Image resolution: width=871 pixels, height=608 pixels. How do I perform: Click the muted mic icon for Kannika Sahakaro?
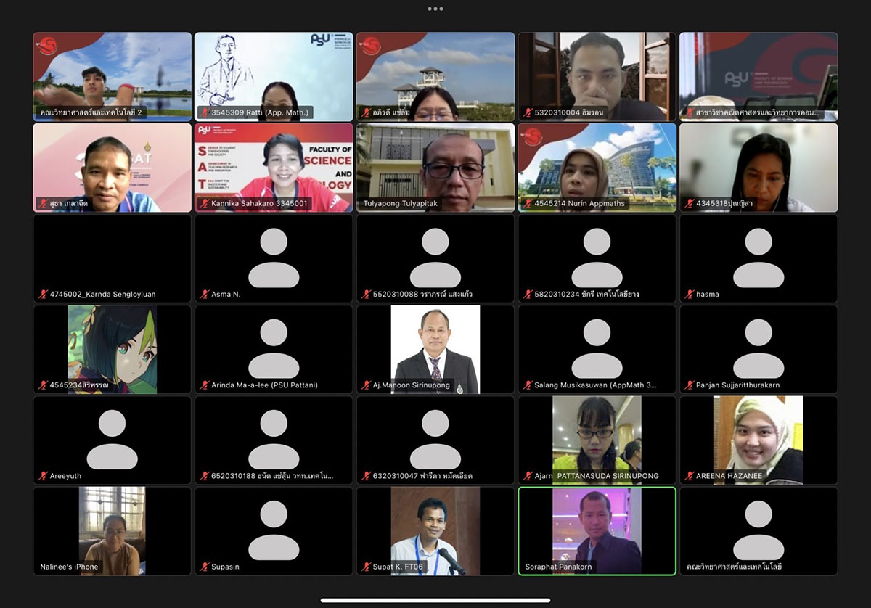pos(205,204)
